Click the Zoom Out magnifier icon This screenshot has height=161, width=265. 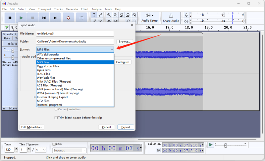tap(115, 15)
